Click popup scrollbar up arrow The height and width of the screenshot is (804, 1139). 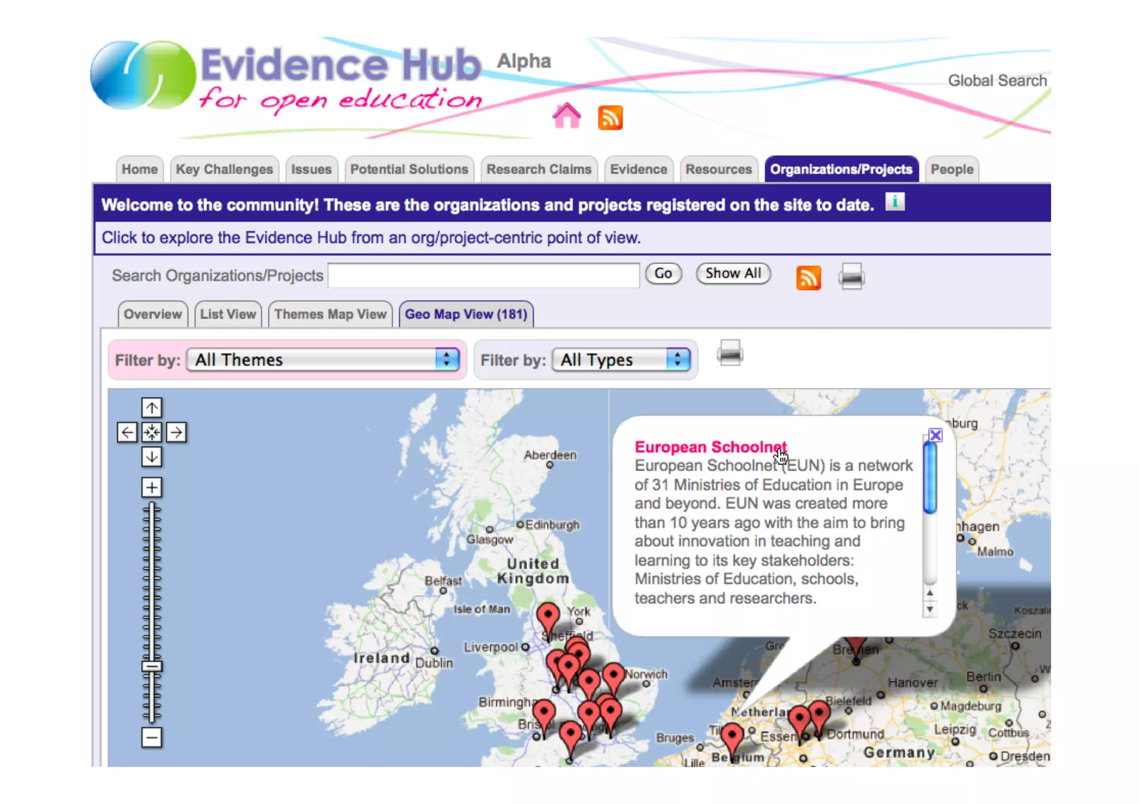929,593
